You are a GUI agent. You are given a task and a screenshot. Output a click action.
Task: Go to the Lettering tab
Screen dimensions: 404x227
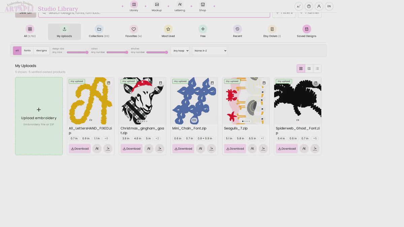pos(180,6)
